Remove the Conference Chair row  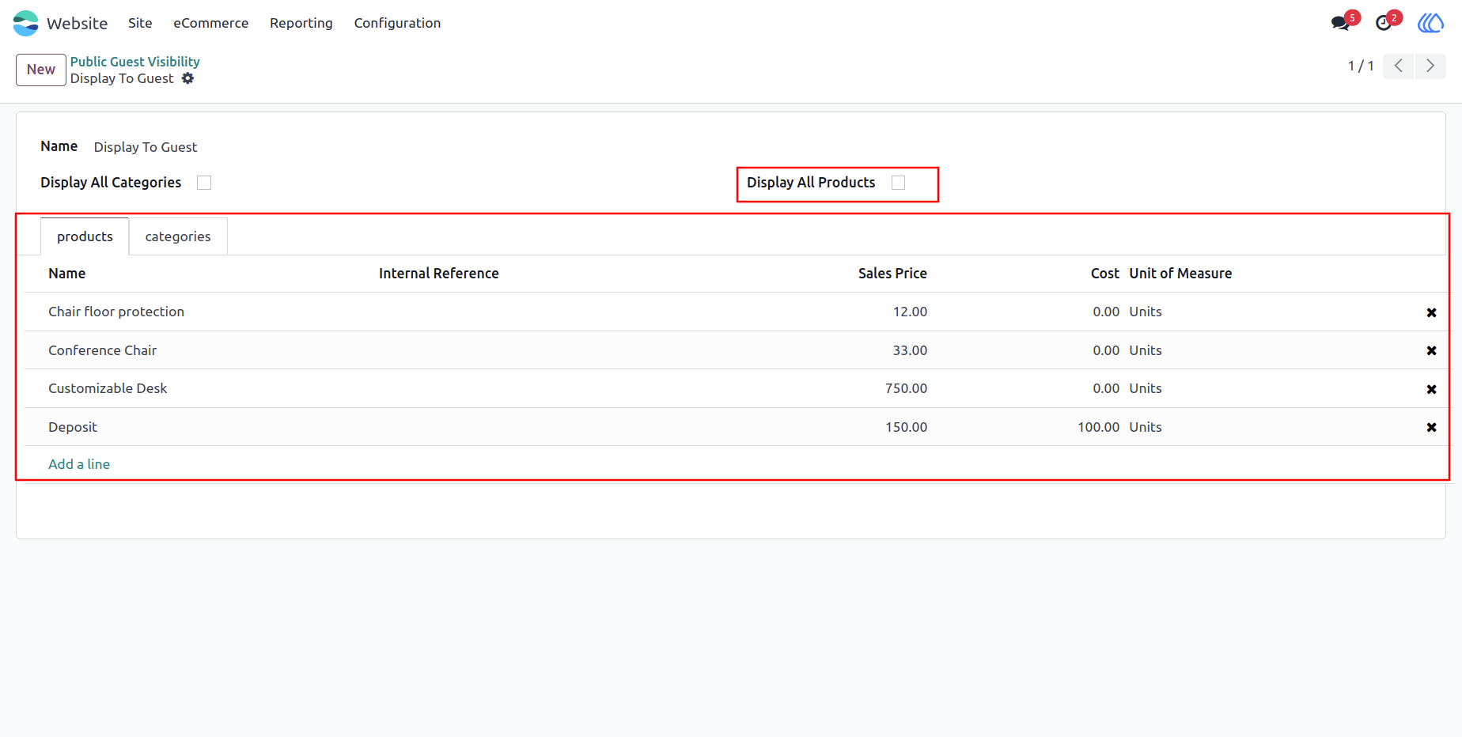pos(1431,350)
